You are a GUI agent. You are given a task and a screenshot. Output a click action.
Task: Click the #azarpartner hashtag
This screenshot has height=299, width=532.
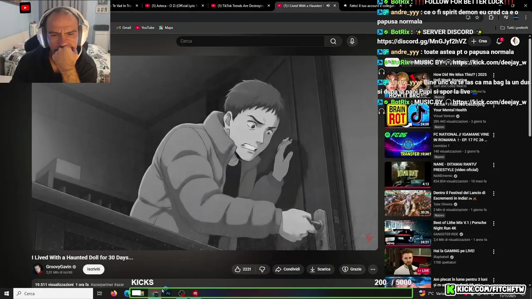tap(102, 285)
